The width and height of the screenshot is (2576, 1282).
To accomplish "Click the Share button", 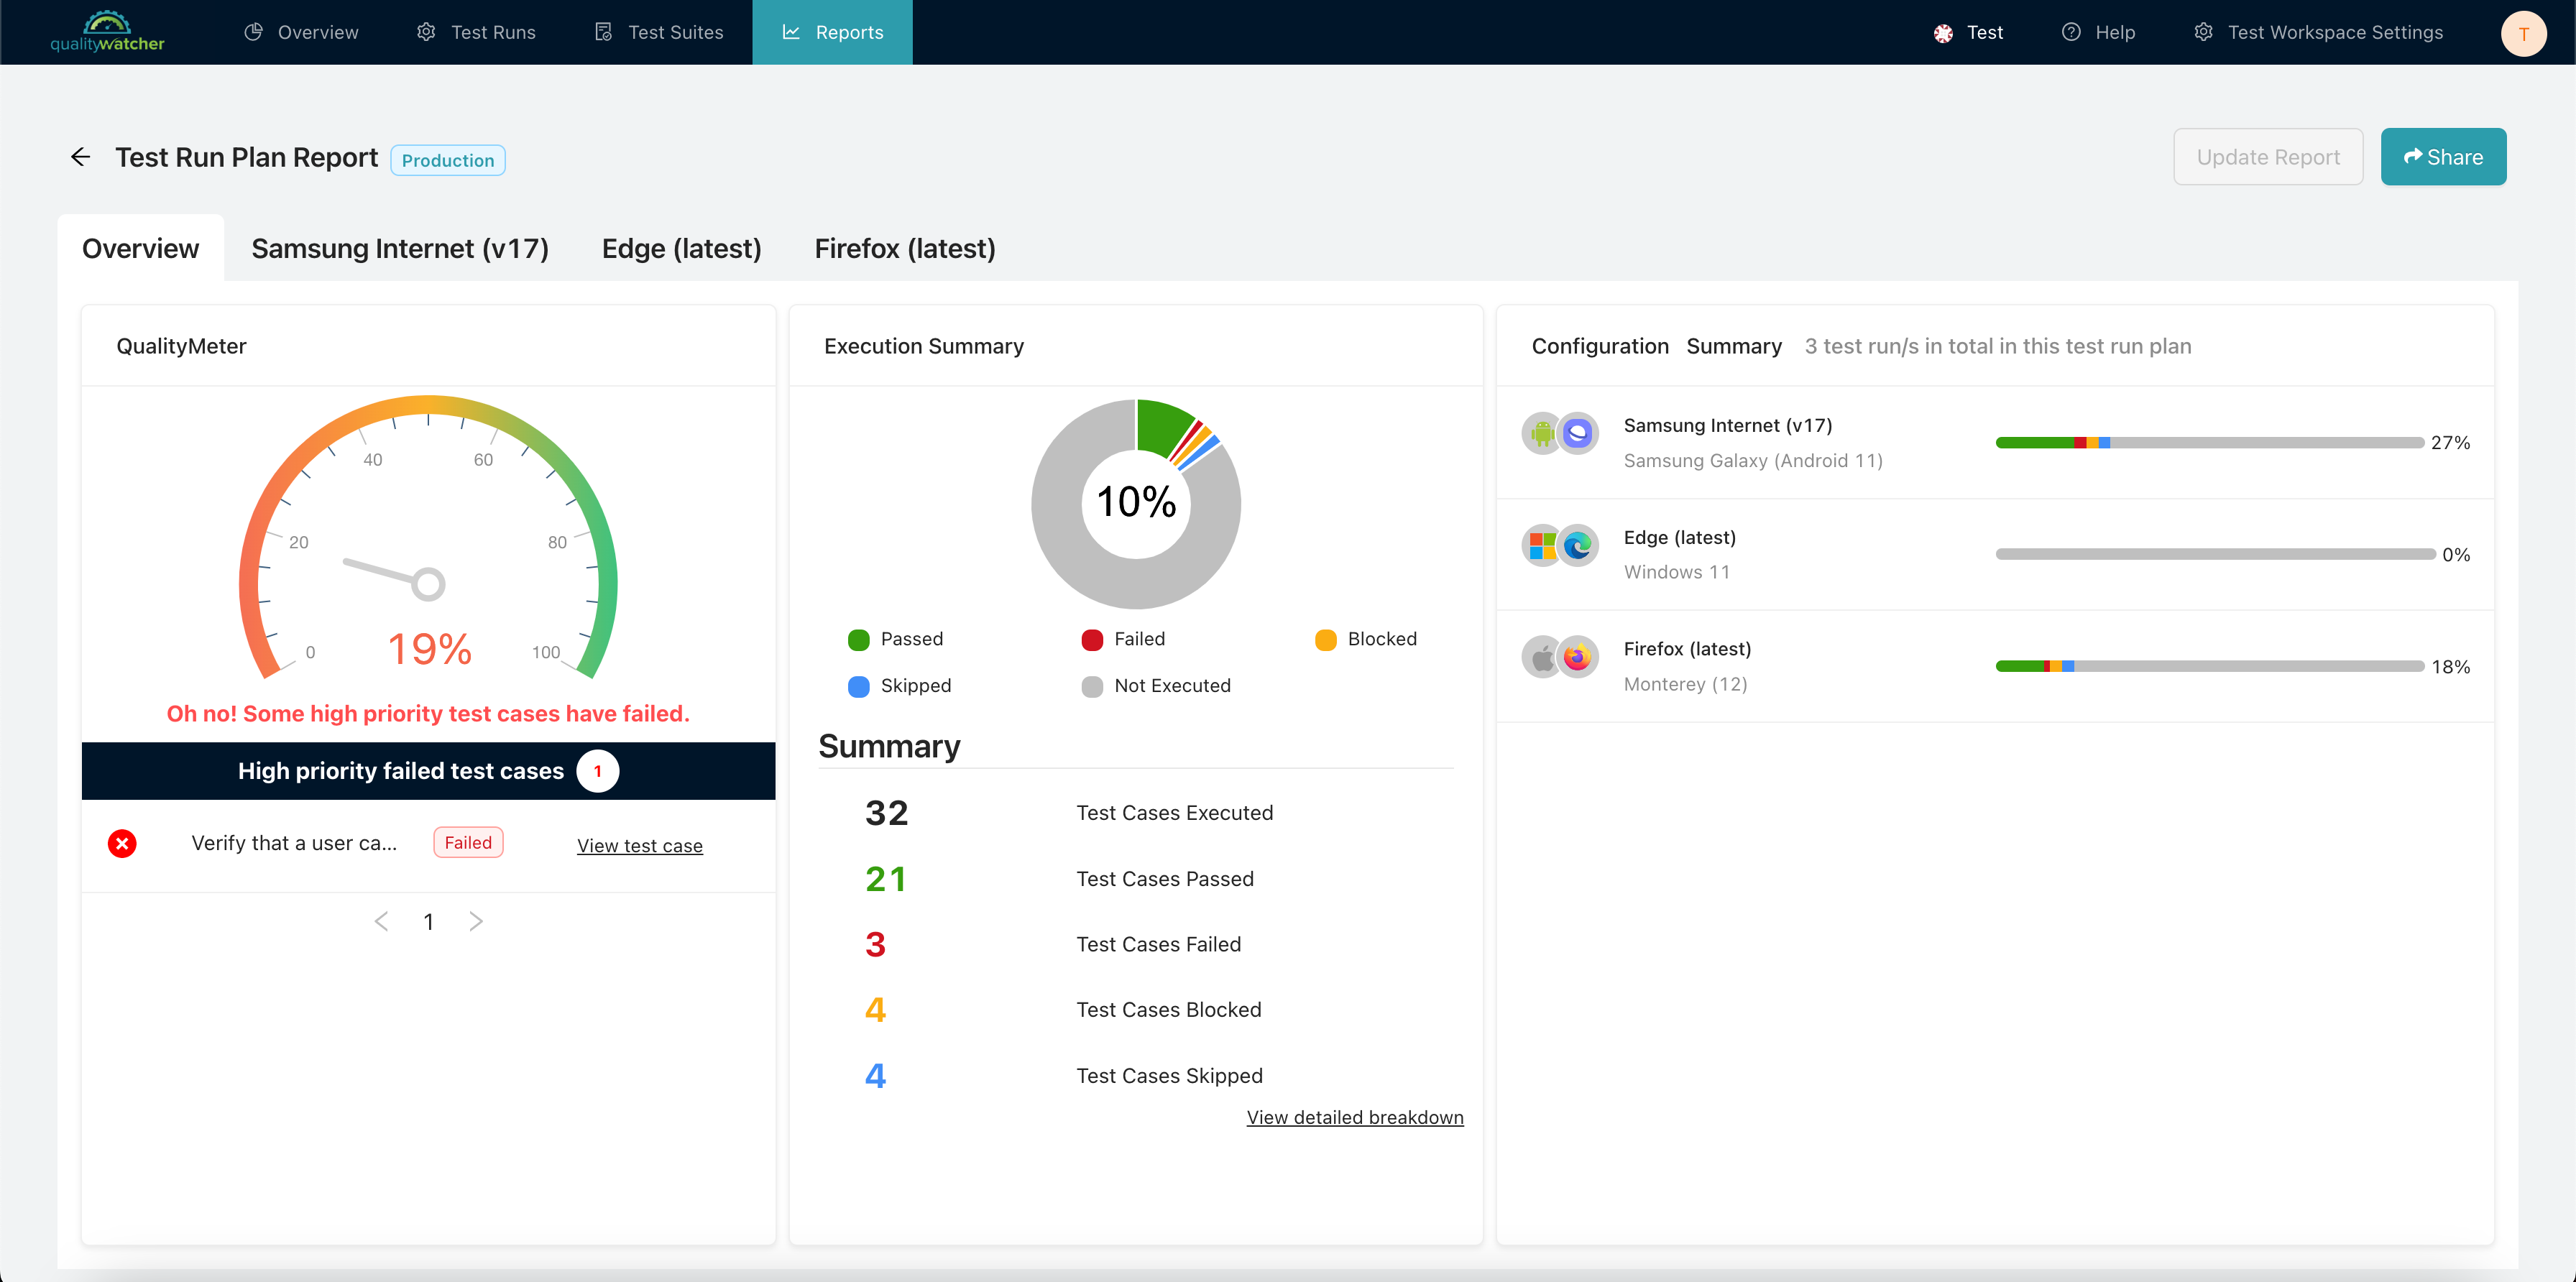I will pyautogui.click(x=2443, y=157).
